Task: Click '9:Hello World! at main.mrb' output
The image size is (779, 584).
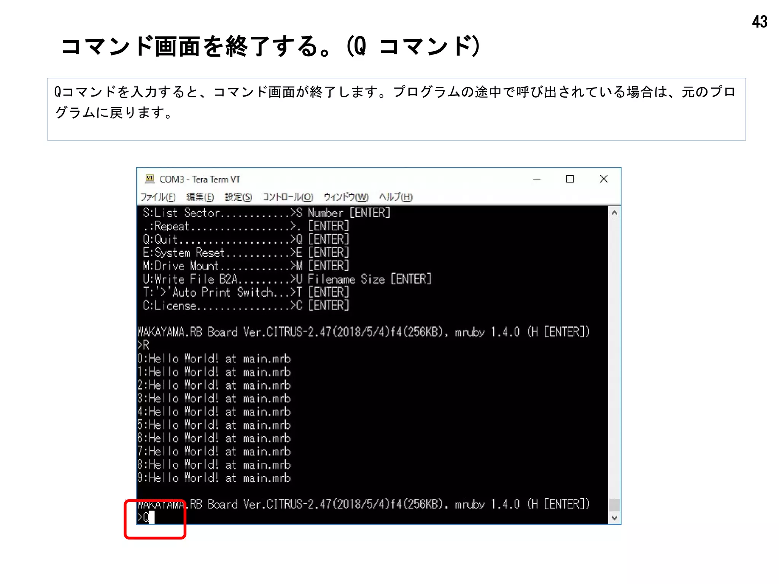Action: point(214,478)
